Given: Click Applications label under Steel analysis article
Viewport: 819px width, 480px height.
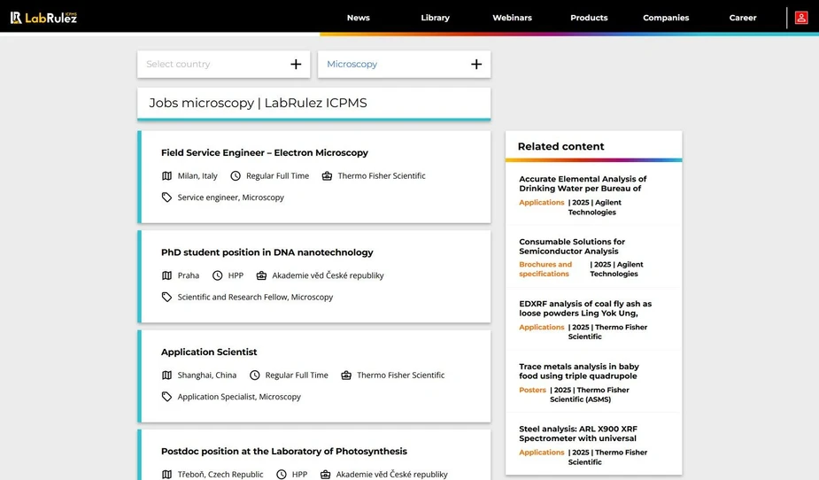Looking at the screenshot, I should pos(542,453).
